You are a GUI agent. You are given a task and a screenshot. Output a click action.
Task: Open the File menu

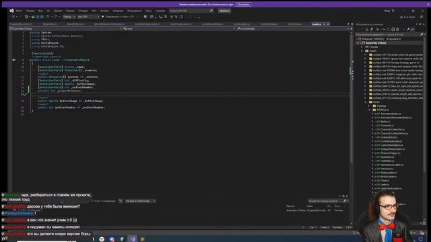click(x=19, y=11)
